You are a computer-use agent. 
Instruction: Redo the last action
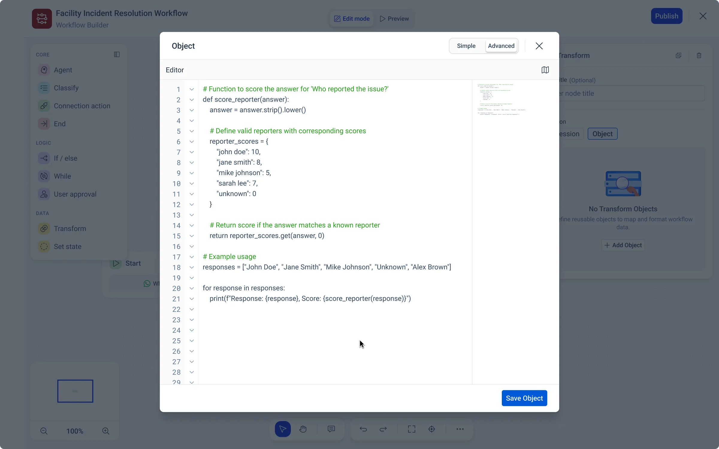pyautogui.click(x=383, y=429)
